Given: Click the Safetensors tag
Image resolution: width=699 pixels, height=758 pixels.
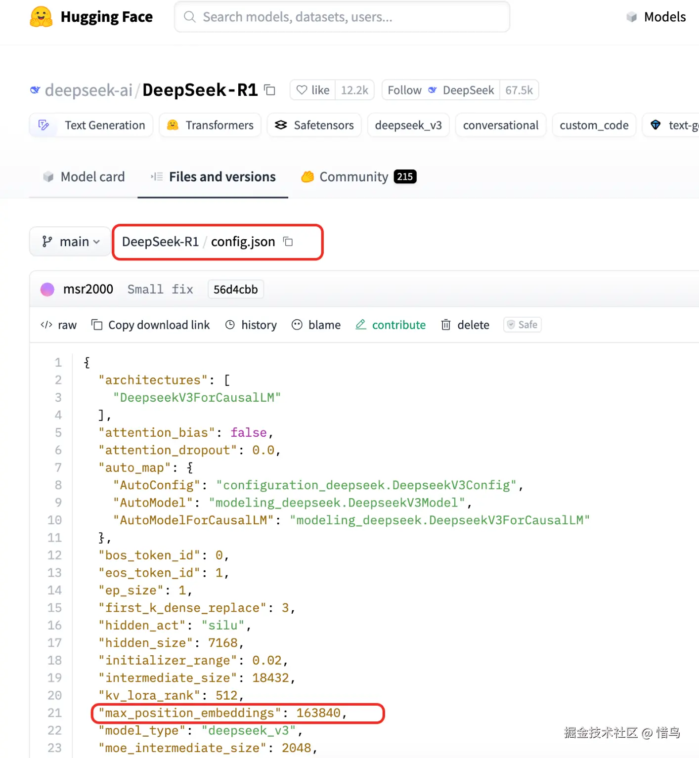Looking at the screenshot, I should coord(314,125).
